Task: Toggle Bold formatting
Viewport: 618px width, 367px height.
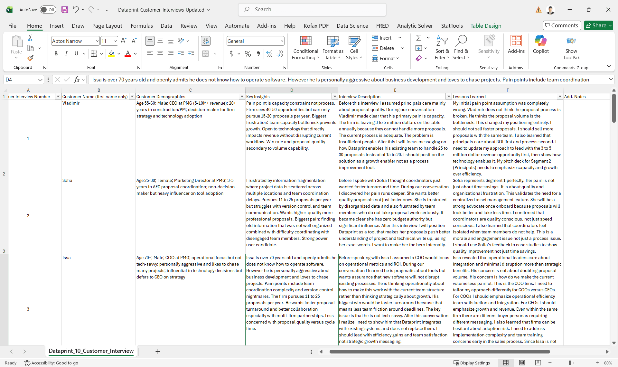Action: (x=56, y=54)
